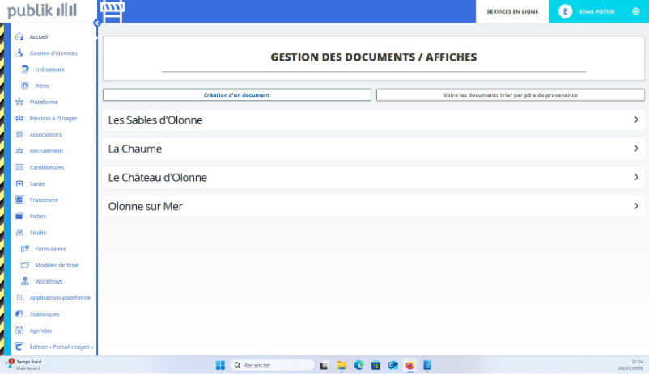This screenshot has width=649, height=374.
Task: Open the Candidatures link
Action: pos(47,167)
